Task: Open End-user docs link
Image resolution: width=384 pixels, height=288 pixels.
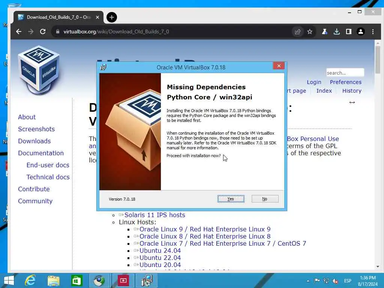Action: click(x=48, y=165)
